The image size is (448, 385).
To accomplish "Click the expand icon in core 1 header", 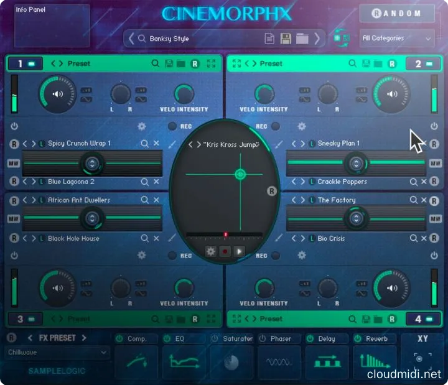I will click(x=212, y=63).
